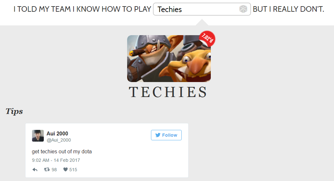The image size is (334, 181).
Task: Follow Aui 2000 on Twitter
Action: click(x=166, y=135)
